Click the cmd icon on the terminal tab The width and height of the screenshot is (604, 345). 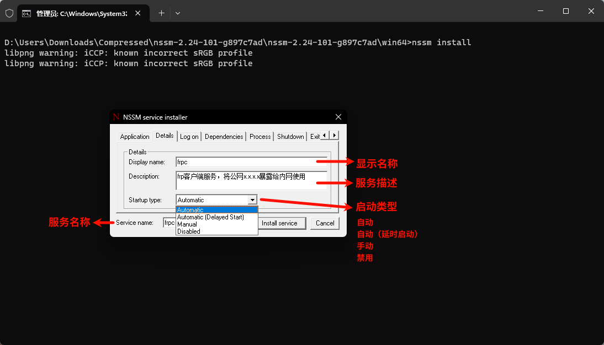pyautogui.click(x=26, y=14)
